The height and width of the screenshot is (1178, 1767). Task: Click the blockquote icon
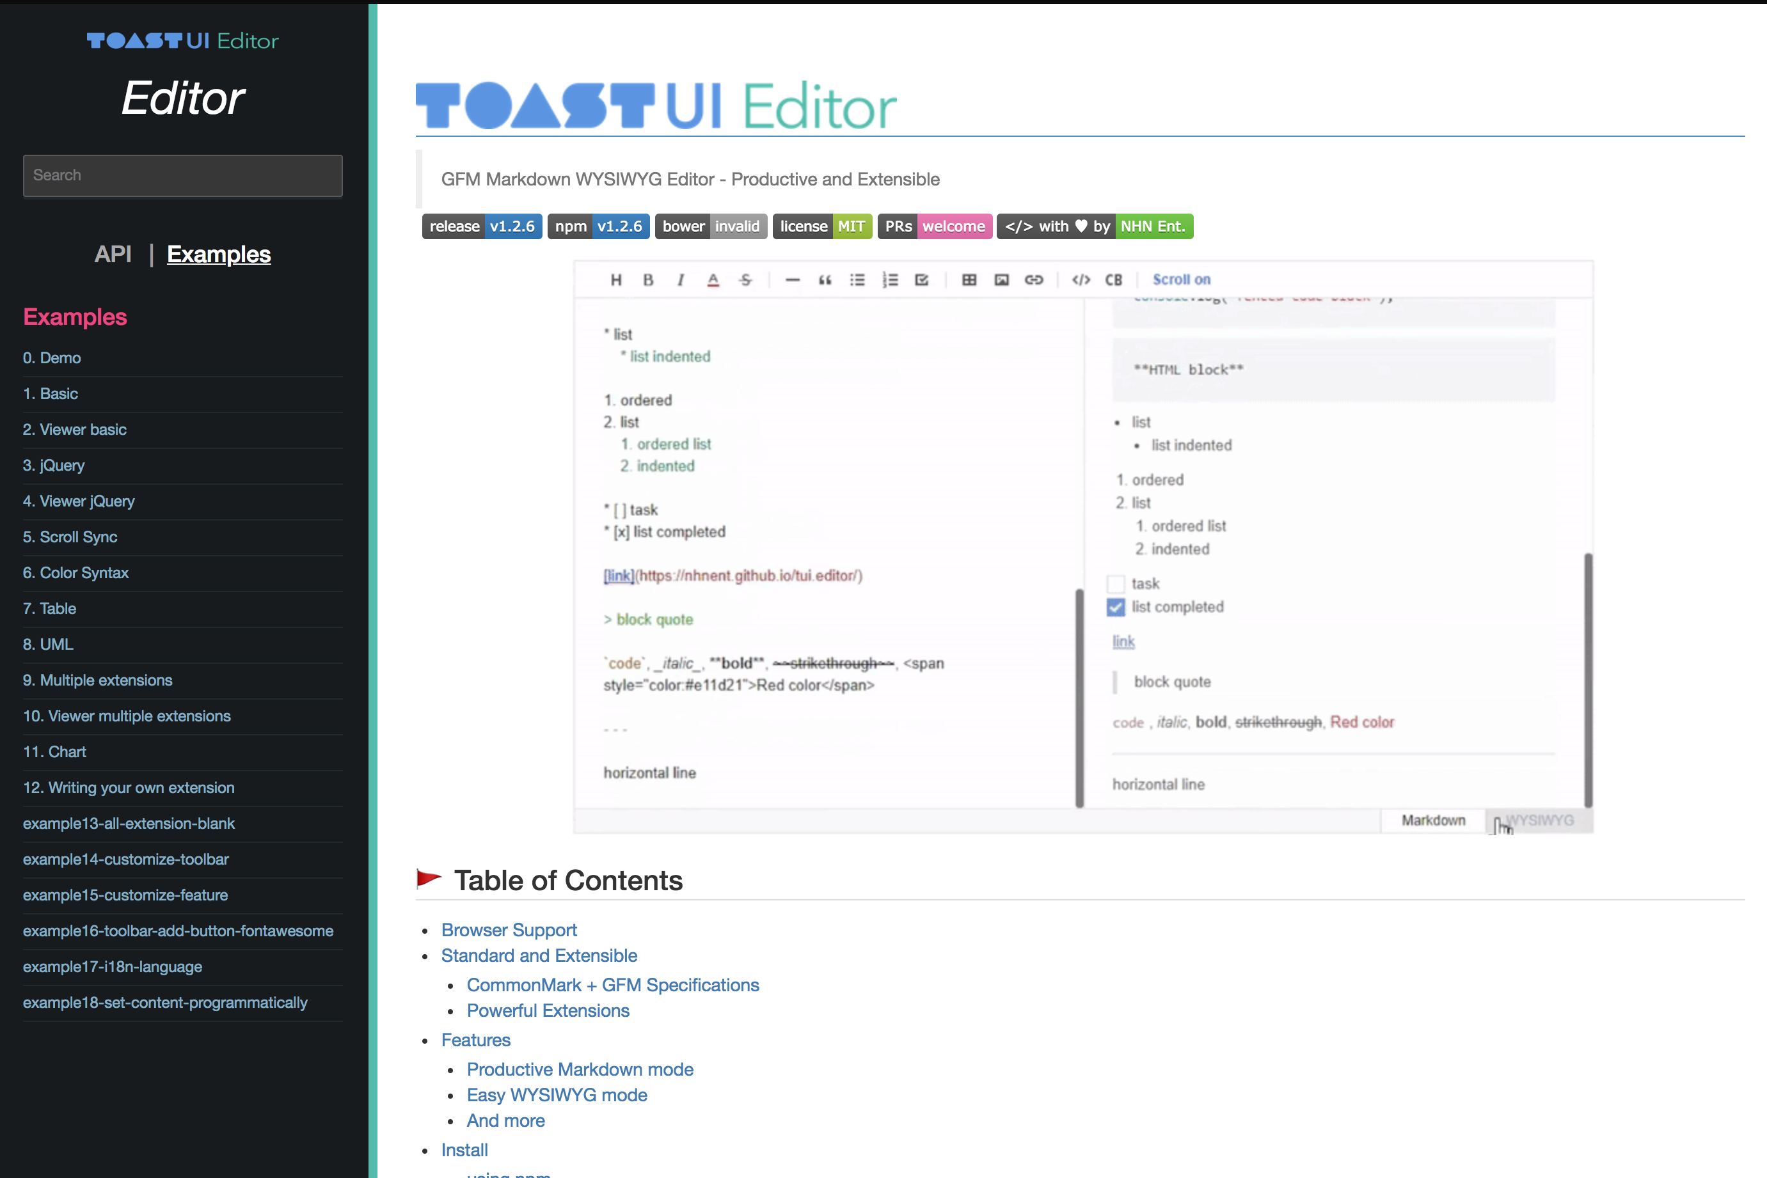(x=825, y=279)
